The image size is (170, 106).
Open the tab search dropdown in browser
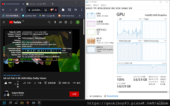[63, 2]
